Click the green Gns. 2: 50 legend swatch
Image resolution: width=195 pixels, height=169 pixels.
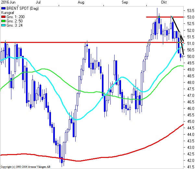[3, 21]
